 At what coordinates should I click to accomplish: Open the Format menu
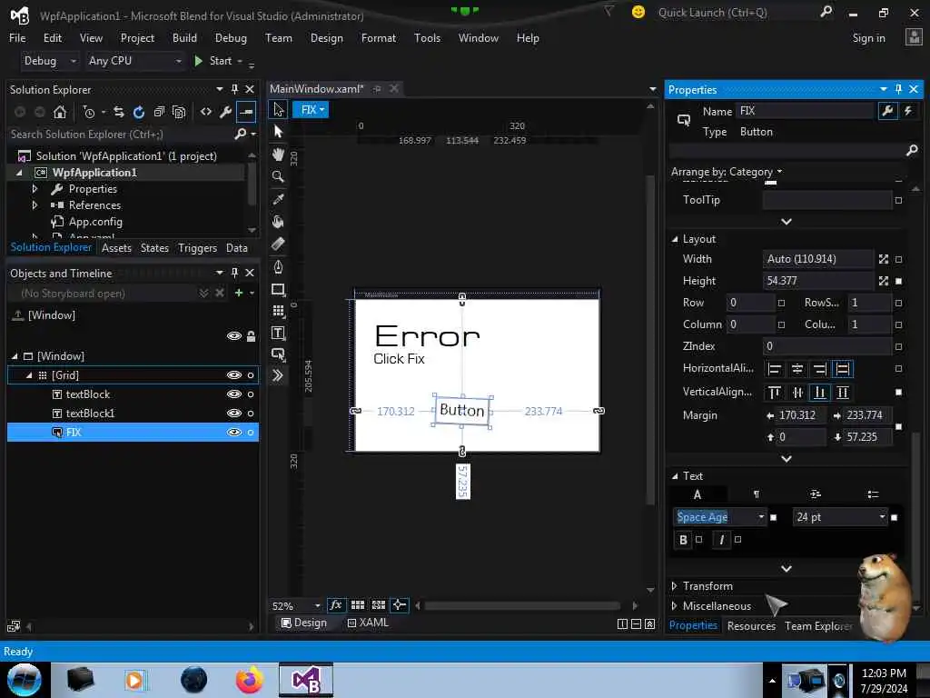point(379,38)
